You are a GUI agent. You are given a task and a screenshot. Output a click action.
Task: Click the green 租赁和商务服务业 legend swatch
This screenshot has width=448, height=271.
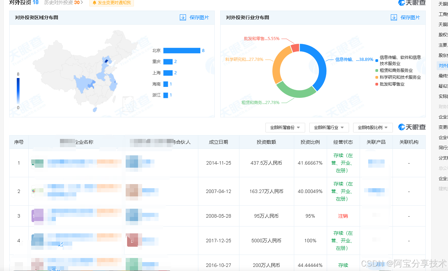pos(377,70)
